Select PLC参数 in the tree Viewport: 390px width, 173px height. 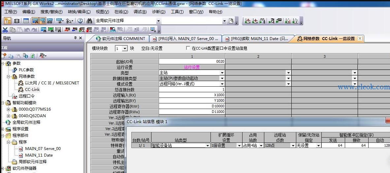26,70
